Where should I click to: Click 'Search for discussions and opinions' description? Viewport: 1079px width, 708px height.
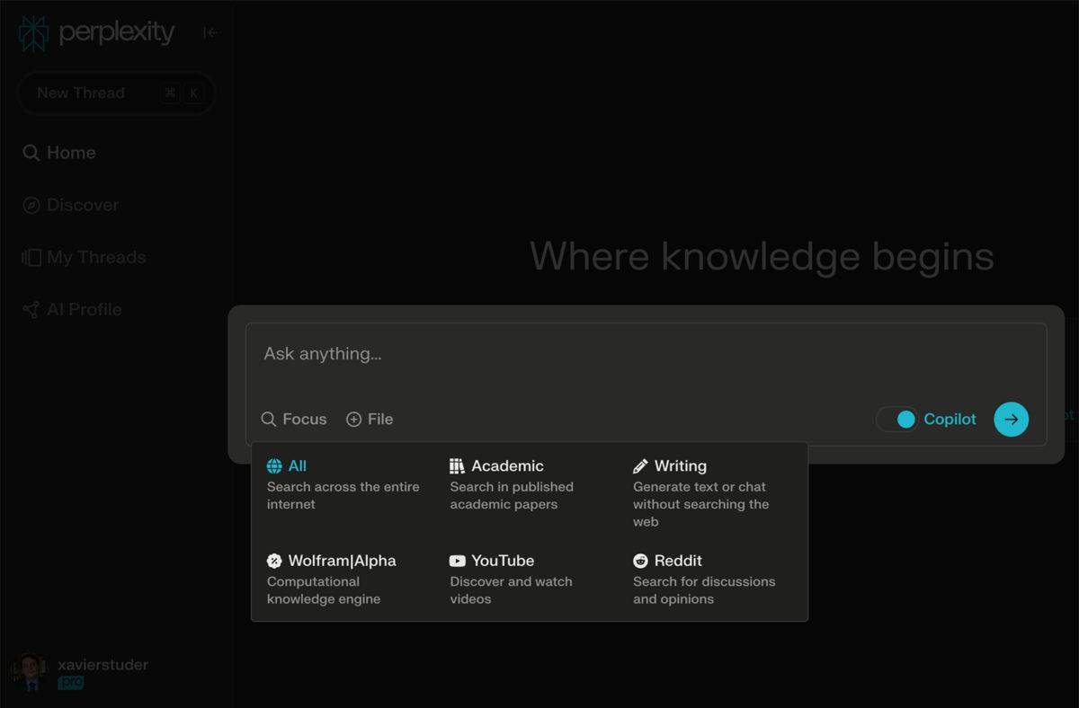[x=704, y=590]
